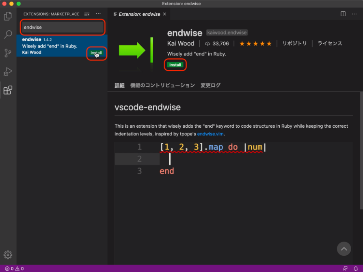
Task: Click the endwise title in detail header
Action: point(185,33)
